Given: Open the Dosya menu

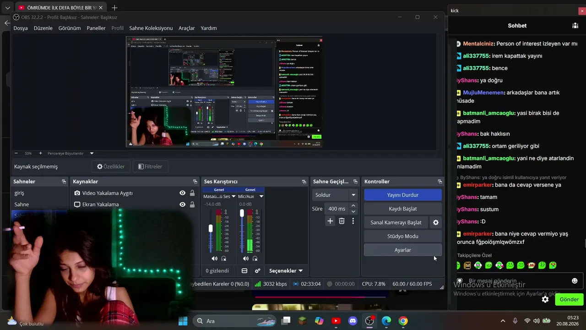Looking at the screenshot, I should [x=21, y=28].
